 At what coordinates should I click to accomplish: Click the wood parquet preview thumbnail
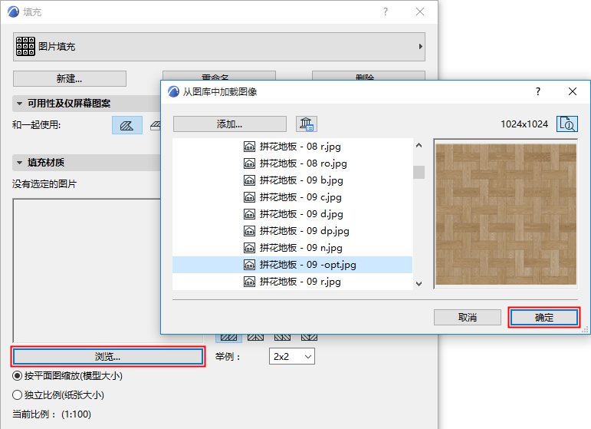[506, 214]
